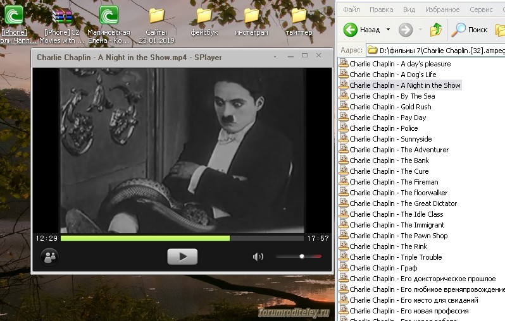Open the Сервис menu
This screenshot has width=505, height=321.
[481, 9]
